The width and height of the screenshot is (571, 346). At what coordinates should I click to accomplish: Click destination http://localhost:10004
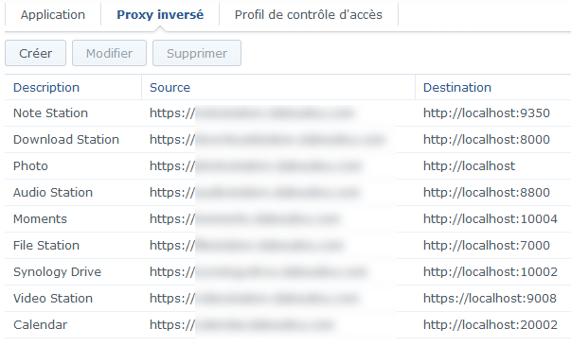491,219
